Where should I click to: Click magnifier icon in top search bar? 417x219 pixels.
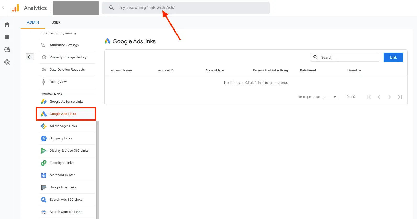111,8
